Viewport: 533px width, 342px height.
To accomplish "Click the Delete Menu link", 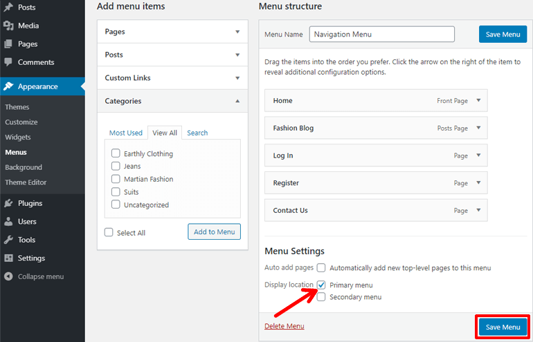I will (x=284, y=326).
